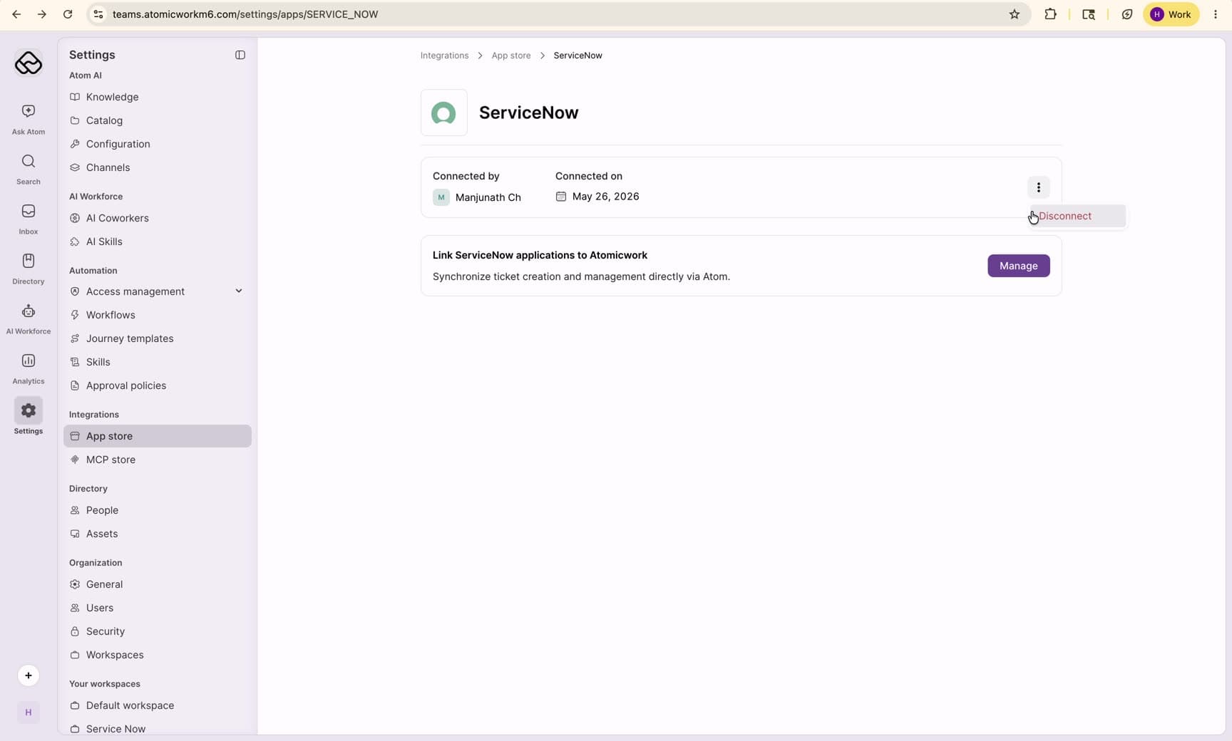
Task: Open Users under Organization
Action: coord(158,608)
